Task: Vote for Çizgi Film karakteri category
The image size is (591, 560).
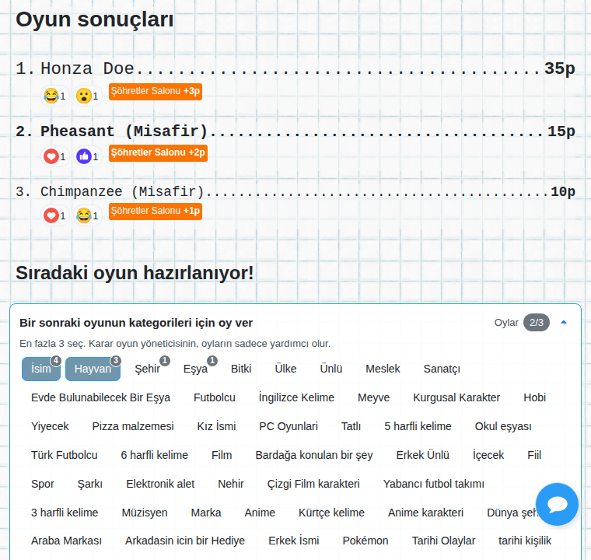Action: pyautogui.click(x=313, y=484)
